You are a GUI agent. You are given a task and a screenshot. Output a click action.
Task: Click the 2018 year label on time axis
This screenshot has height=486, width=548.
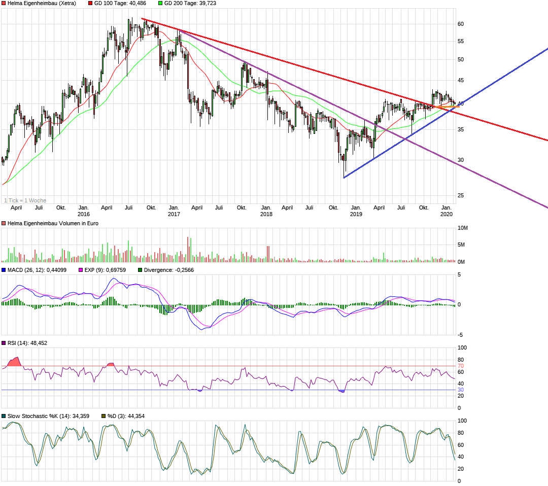coord(266,214)
